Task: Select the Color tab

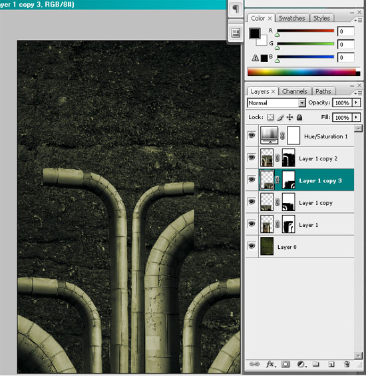Action: tap(258, 18)
